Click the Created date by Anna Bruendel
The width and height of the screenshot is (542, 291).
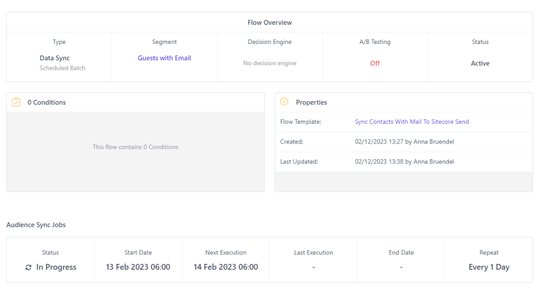(404, 142)
